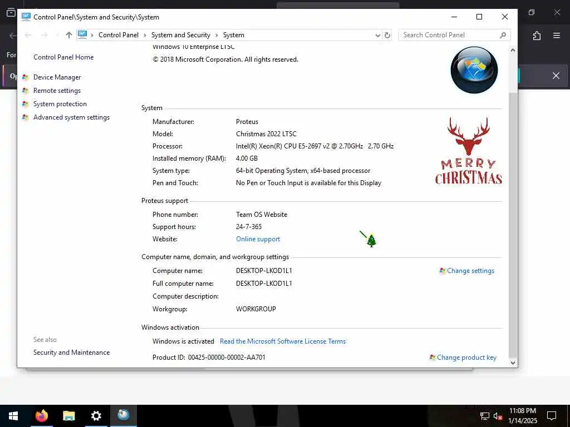570x427 pixels.
Task: Open File Explorer from the taskbar
Action: (68, 416)
